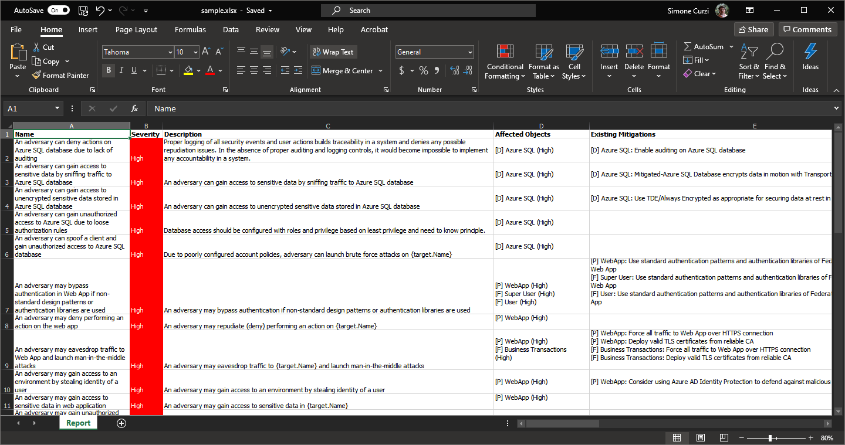The image size is (845, 445).
Task: Add a new sheet with plus icon
Action: pyautogui.click(x=121, y=423)
